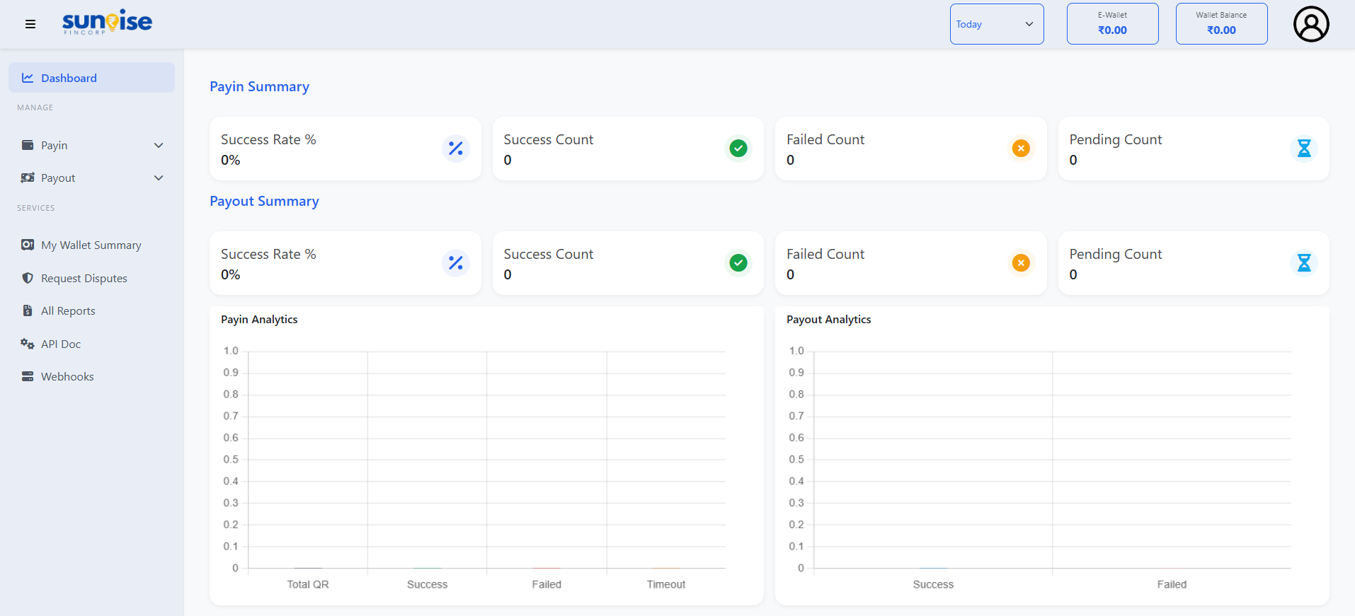Click Payout Success Count green checkmark icon
Viewport: 1355px width, 616px height.
click(738, 263)
